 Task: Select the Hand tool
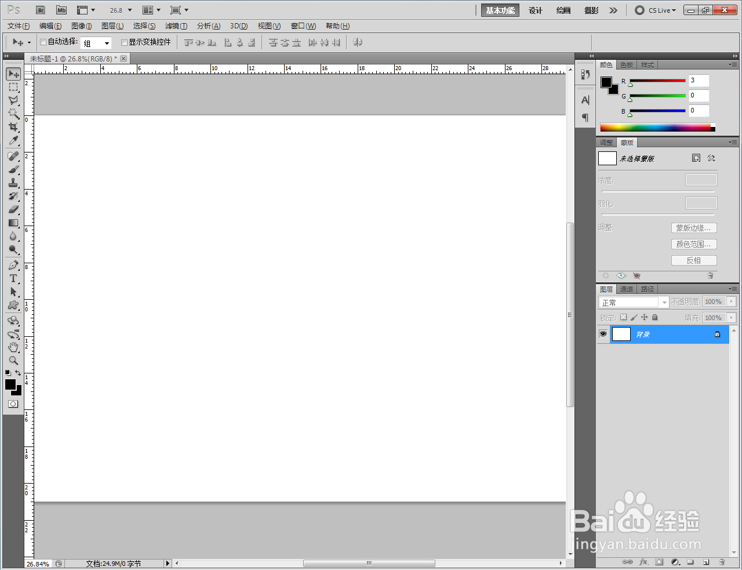tap(13, 347)
